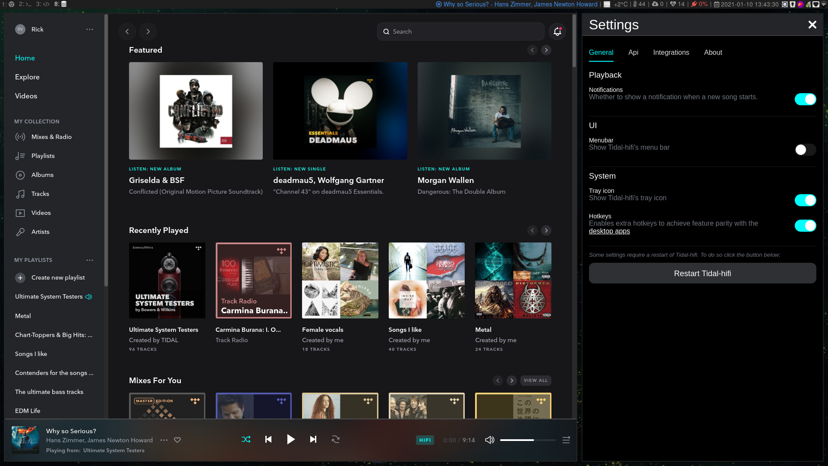This screenshot has height=466, width=828.
Task: Click the Search input field
Action: click(460, 31)
